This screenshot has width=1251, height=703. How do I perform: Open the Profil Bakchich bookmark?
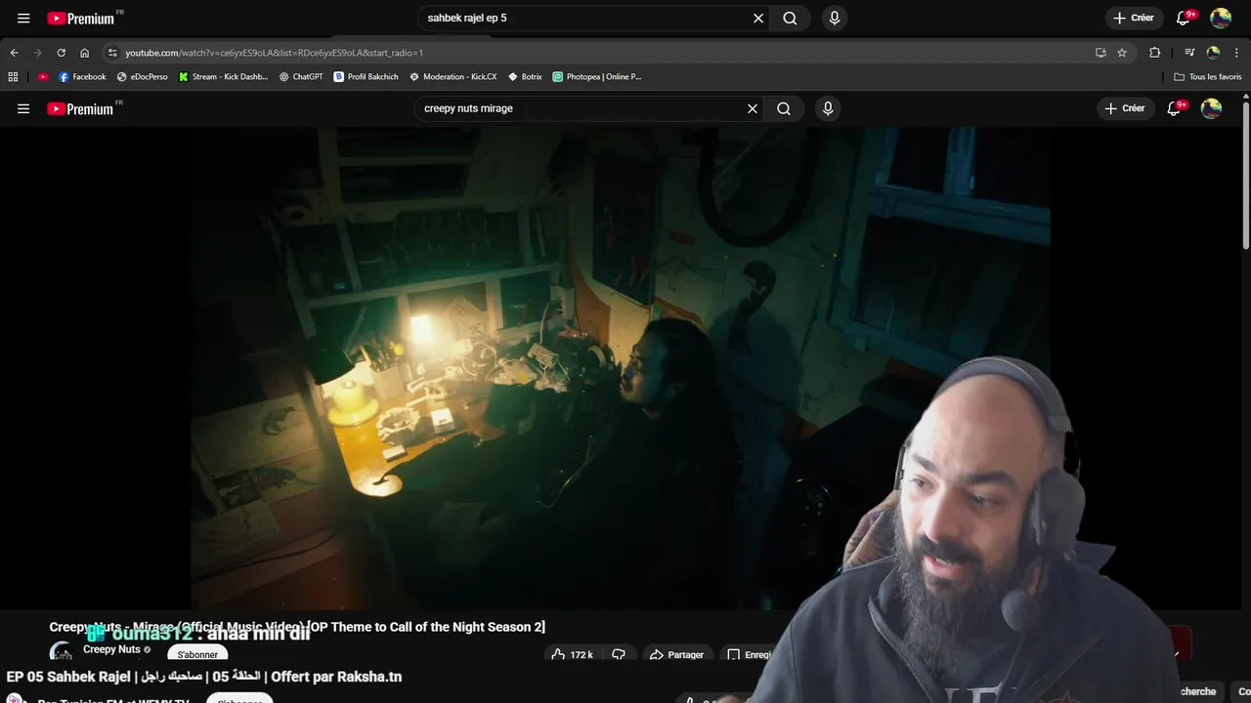366,76
